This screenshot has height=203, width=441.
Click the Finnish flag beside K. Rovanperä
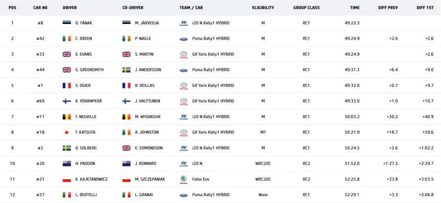pos(67,101)
